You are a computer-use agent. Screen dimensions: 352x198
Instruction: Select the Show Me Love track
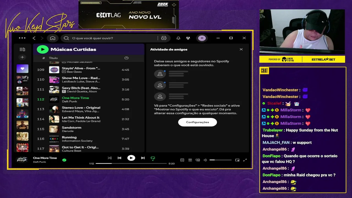89,79
